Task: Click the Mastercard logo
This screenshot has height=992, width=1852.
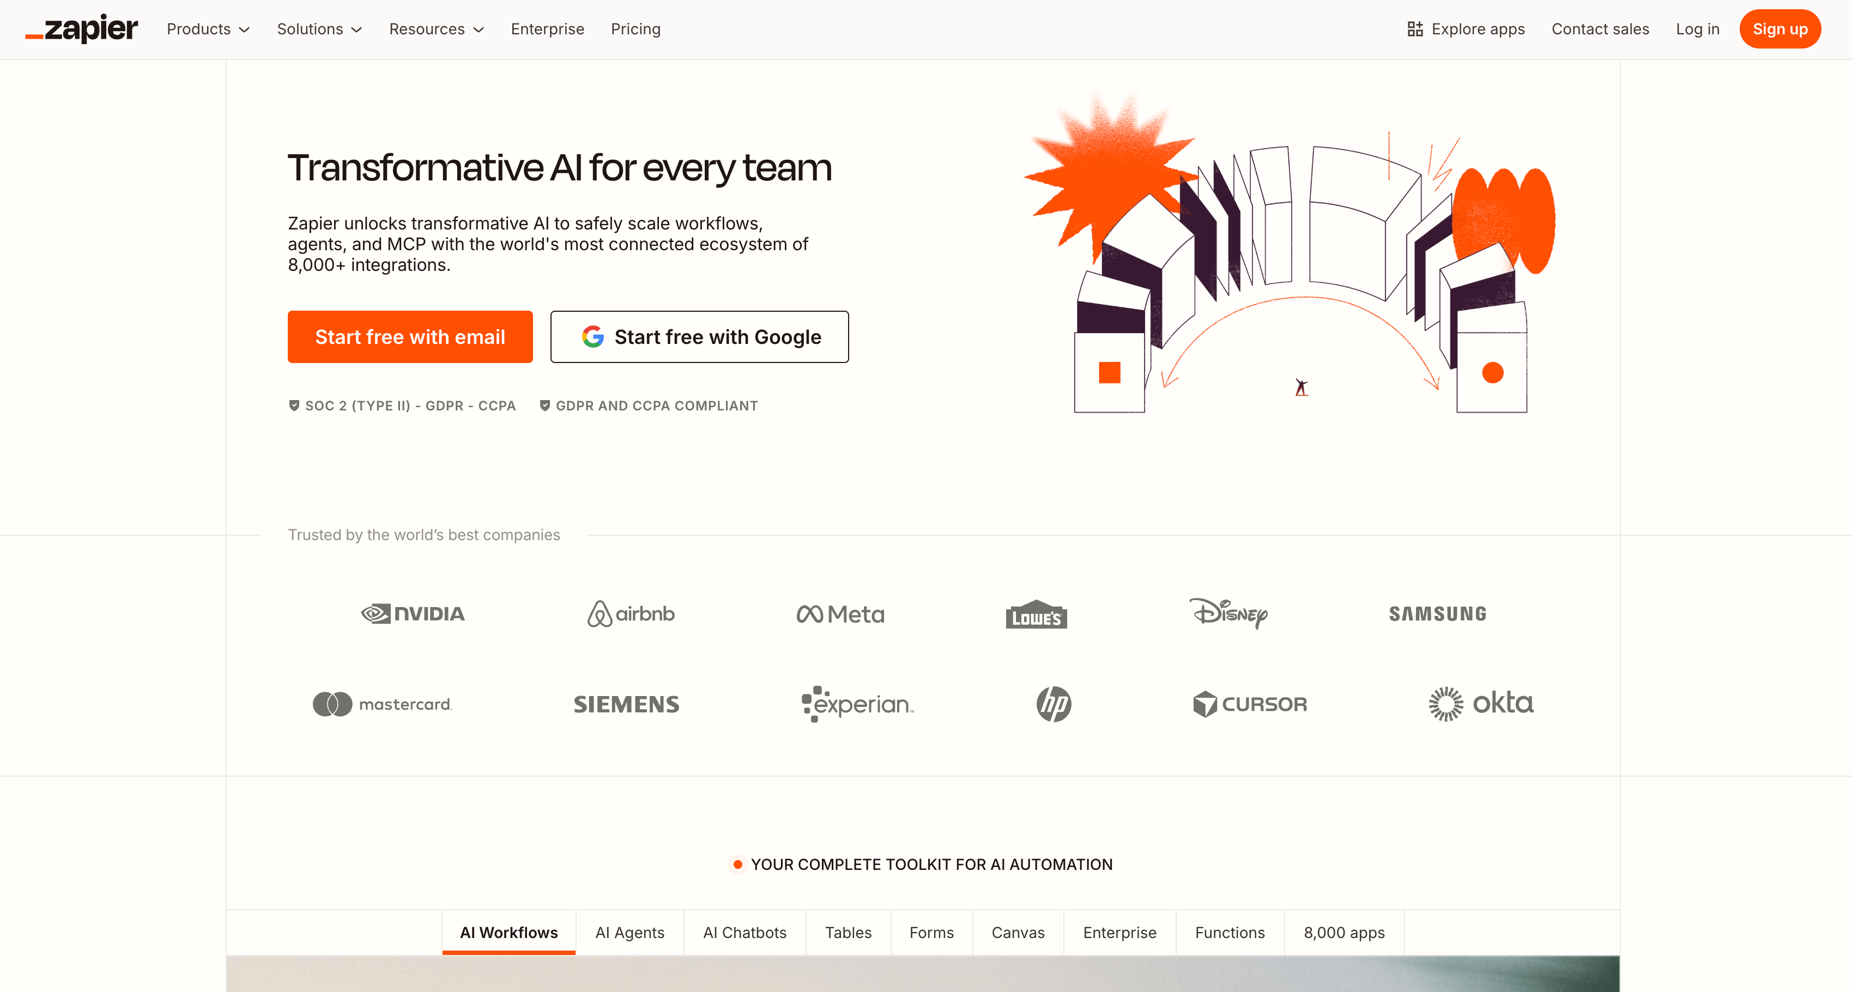Action: [x=382, y=704]
